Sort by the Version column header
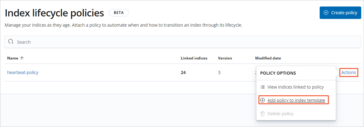The height and width of the screenshot is (127, 364). pyautogui.click(x=225, y=58)
